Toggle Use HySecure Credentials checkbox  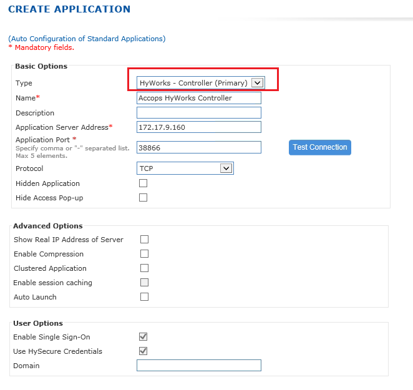click(143, 351)
